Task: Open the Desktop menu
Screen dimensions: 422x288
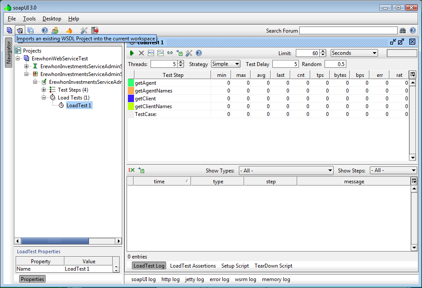Action: pyautogui.click(x=52, y=19)
